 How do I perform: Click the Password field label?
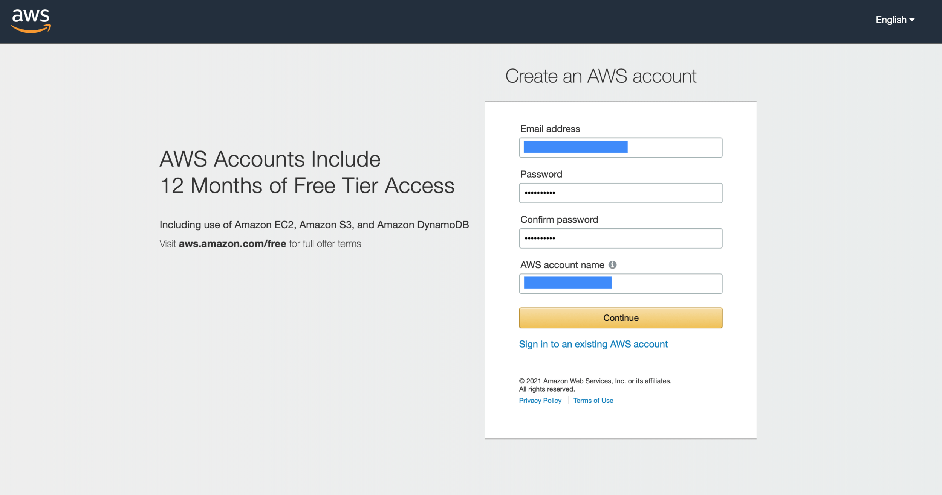pos(541,174)
